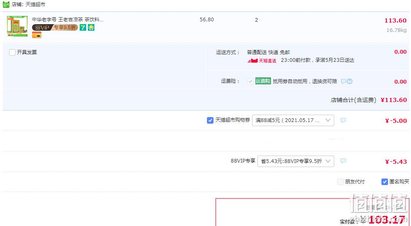Open product title 中华老字号 王老吉凉茶 茶饮料

click(68, 20)
